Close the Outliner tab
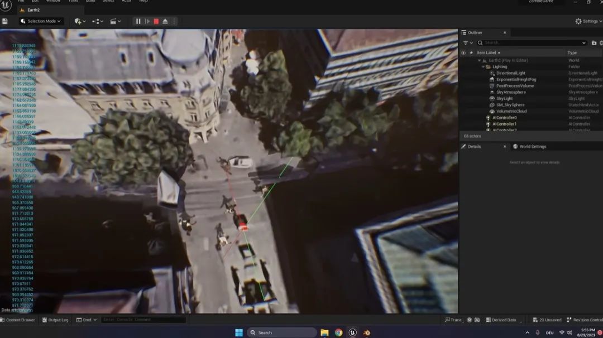The height and width of the screenshot is (338, 603). (505, 33)
